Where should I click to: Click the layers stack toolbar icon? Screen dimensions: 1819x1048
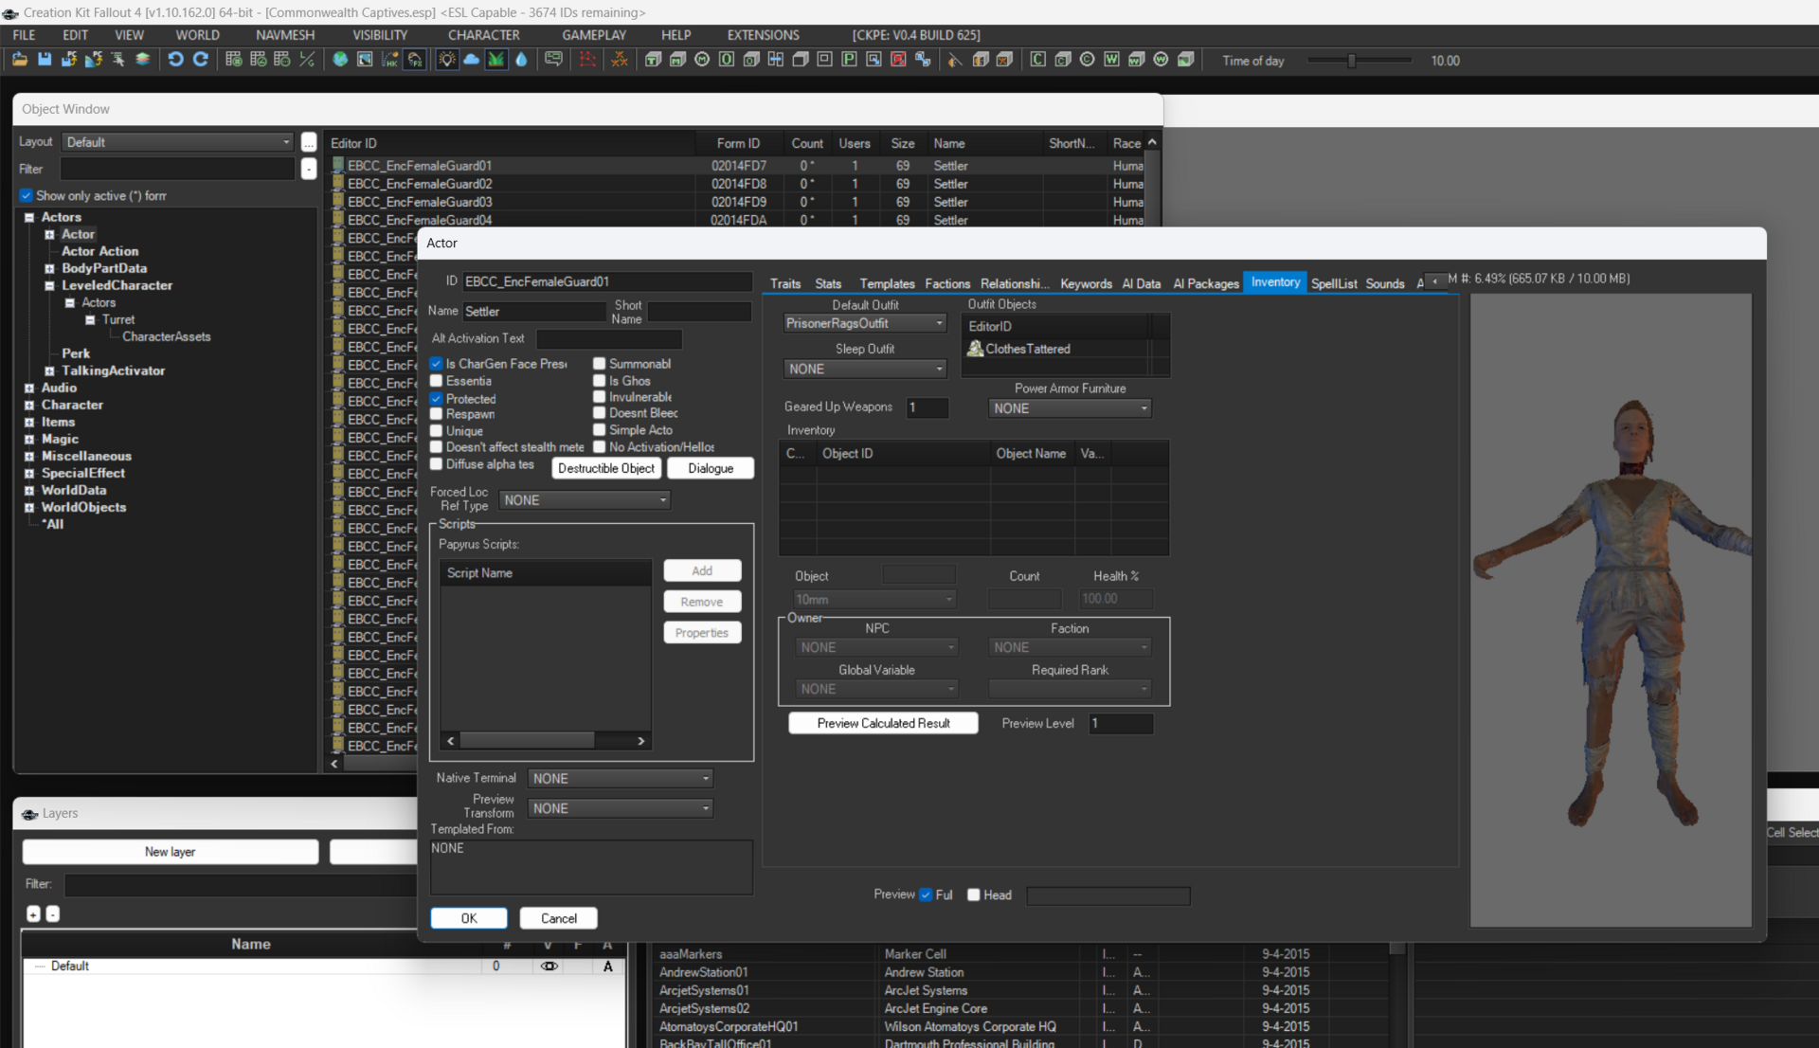click(x=143, y=60)
